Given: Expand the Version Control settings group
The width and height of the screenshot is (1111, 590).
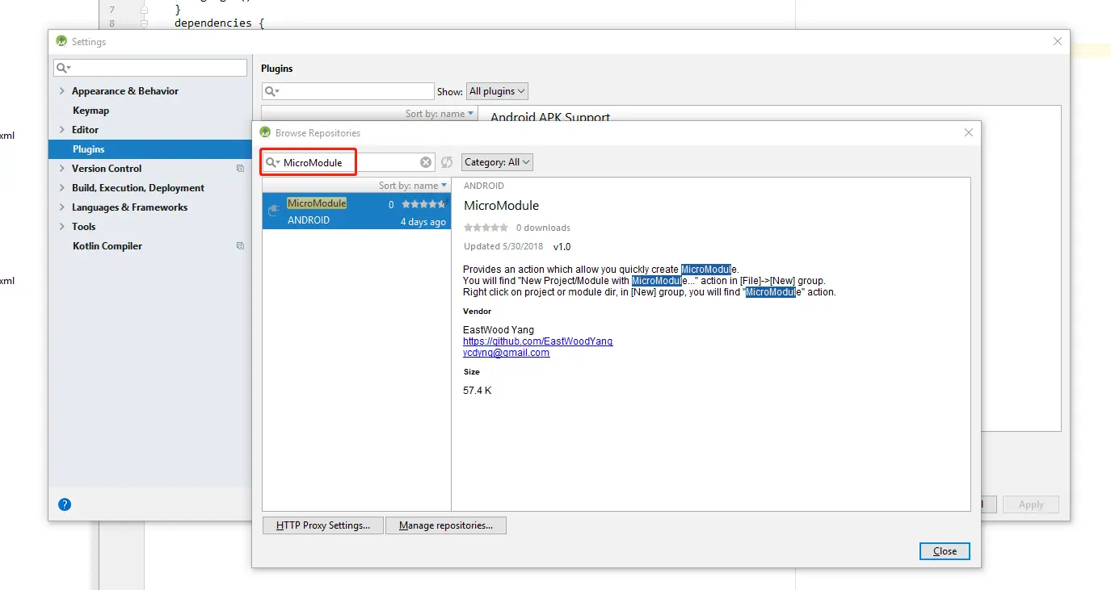Looking at the screenshot, I should [62, 169].
